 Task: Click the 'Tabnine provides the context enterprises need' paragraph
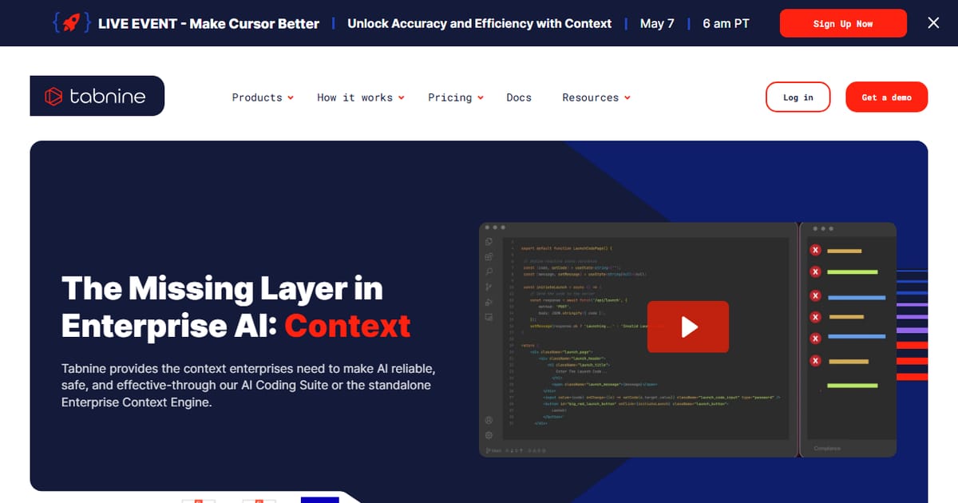point(248,386)
